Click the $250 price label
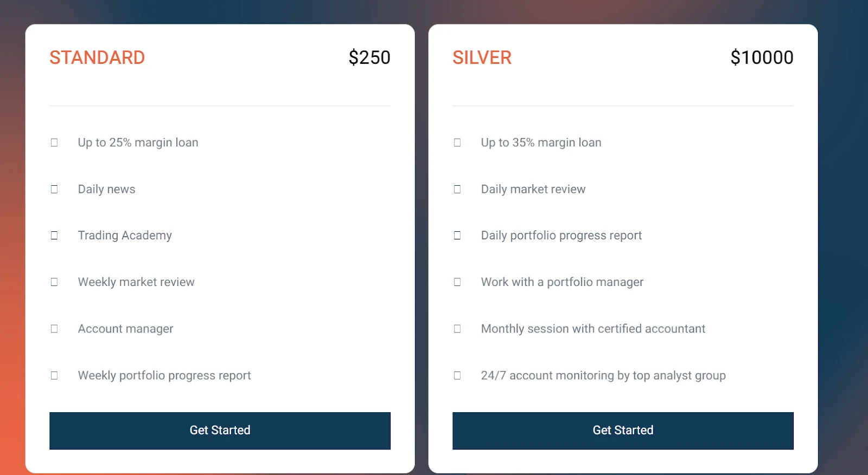This screenshot has width=868, height=475. (x=369, y=57)
